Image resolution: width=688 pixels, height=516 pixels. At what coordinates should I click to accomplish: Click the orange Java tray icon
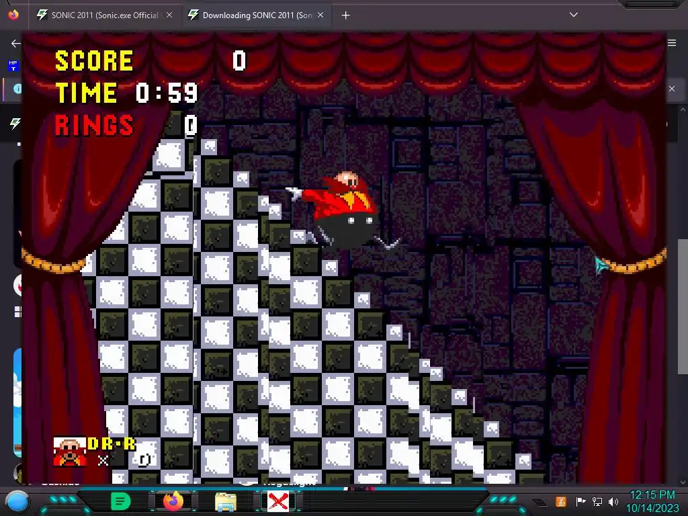point(561,501)
